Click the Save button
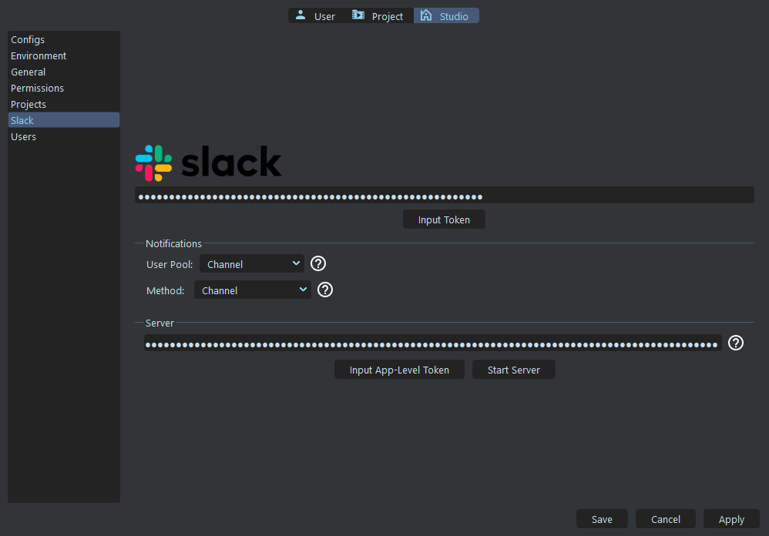Screen dimensions: 769x536 (602, 519)
